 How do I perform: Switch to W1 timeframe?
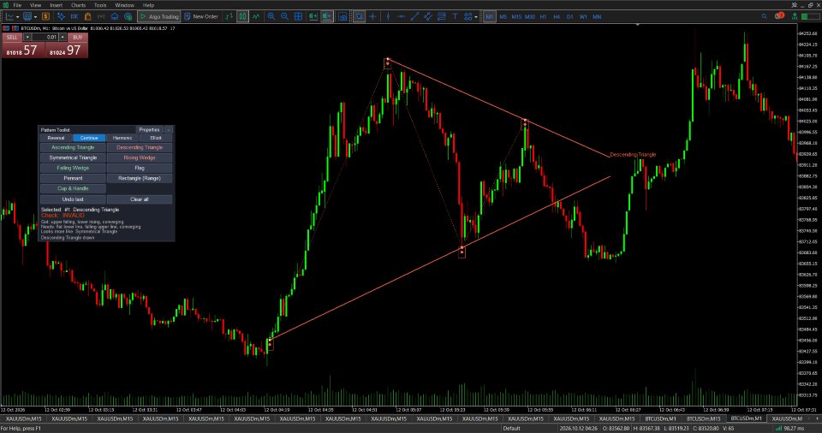tap(583, 17)
